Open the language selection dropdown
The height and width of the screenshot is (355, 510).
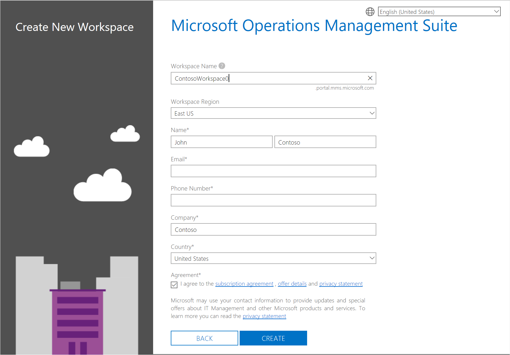(x=439, y=12)
